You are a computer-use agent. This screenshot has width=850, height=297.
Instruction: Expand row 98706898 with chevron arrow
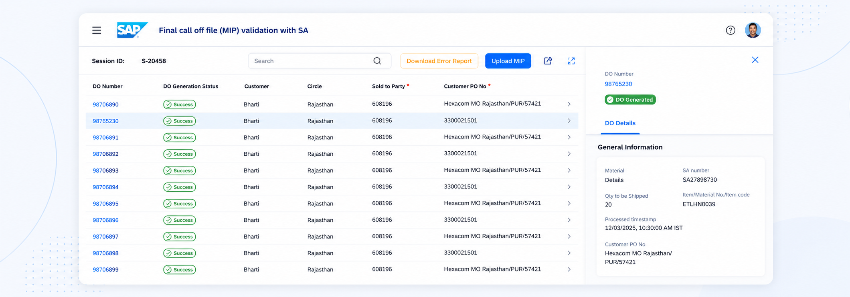569,253
